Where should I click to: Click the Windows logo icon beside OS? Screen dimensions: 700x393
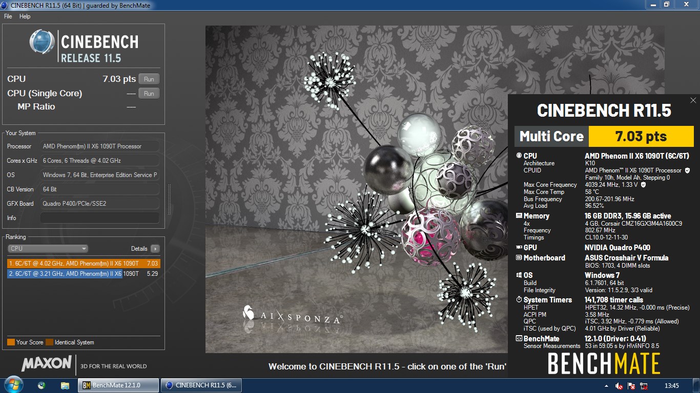coord(519,275)
